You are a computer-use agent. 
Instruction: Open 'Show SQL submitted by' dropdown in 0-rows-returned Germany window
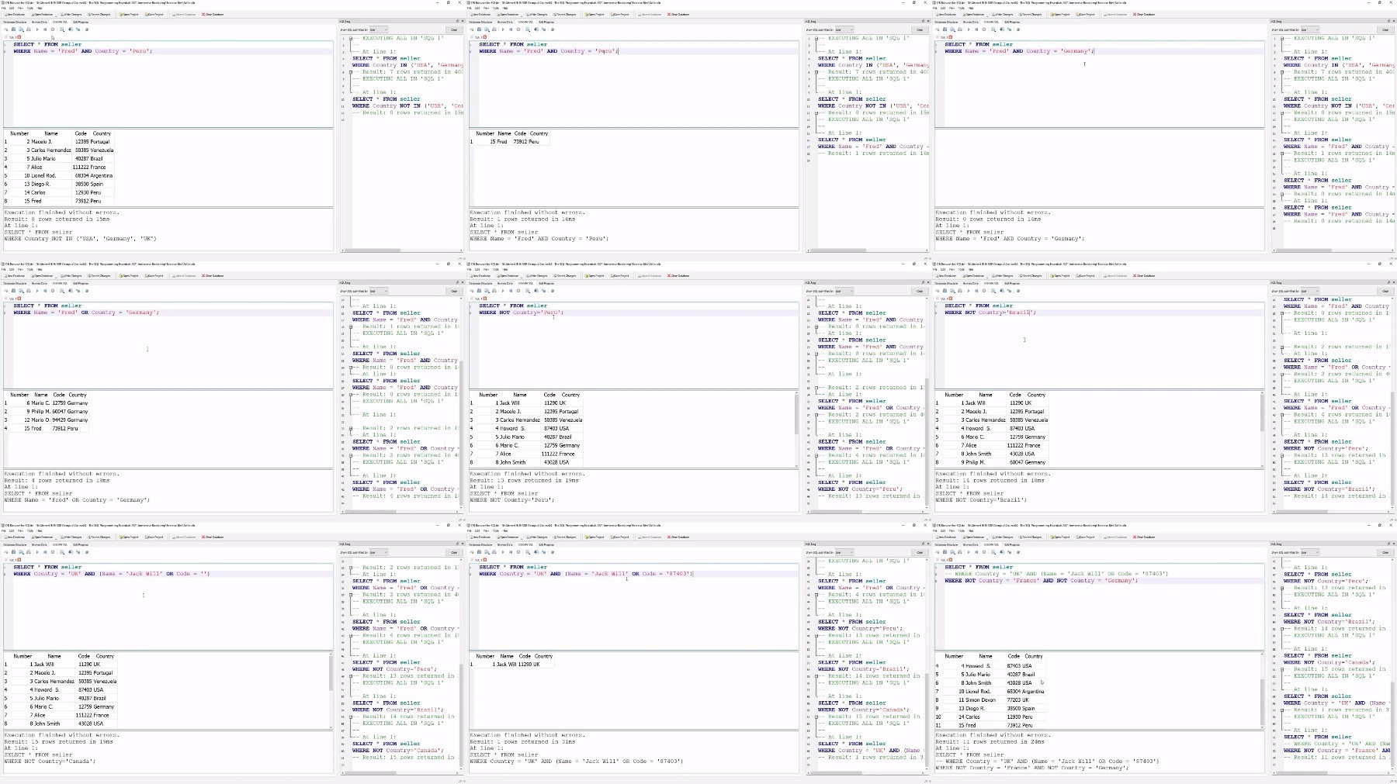coord(1310,29)
